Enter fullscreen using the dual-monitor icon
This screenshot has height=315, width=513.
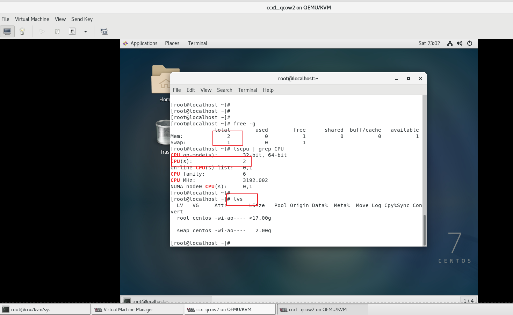pyautogui.click(x=104, y=31)
